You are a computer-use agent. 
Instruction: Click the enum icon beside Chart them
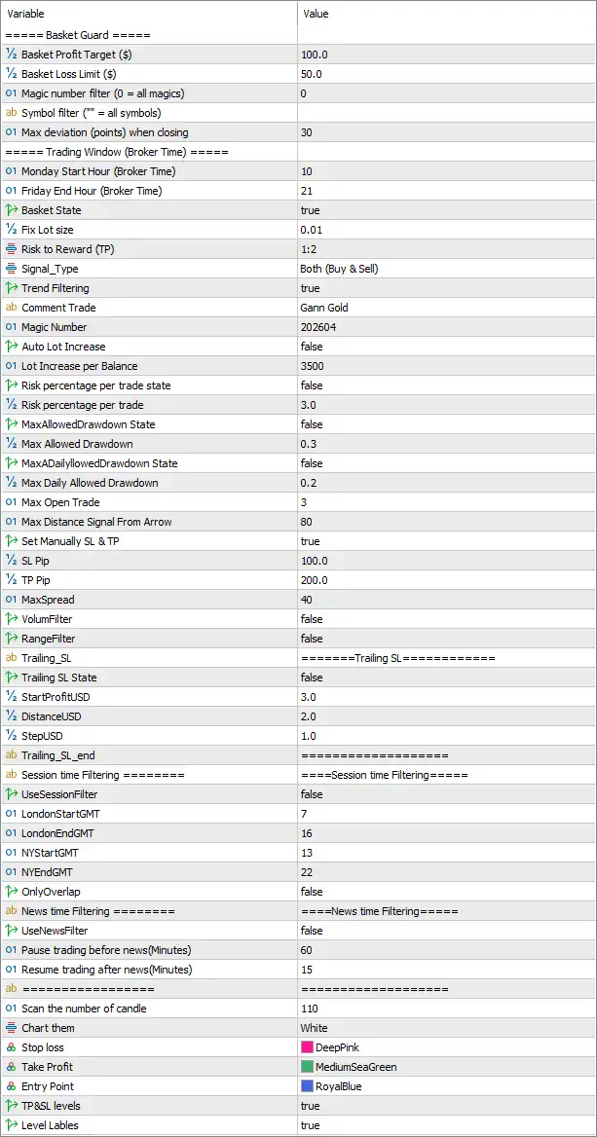click(x=11, y=1028)
